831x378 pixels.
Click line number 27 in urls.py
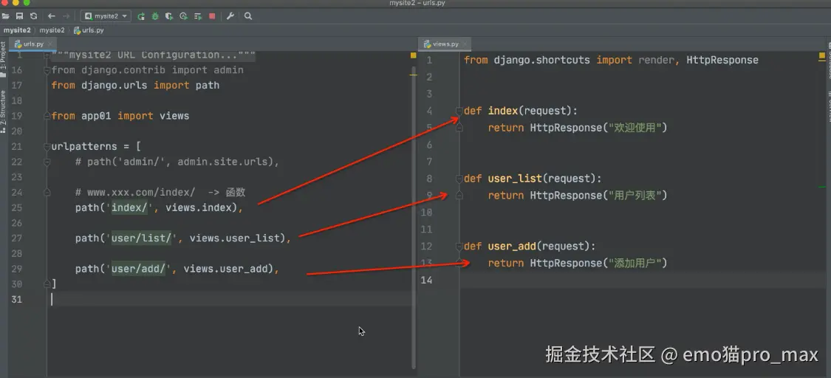click(x=16, y=238)
